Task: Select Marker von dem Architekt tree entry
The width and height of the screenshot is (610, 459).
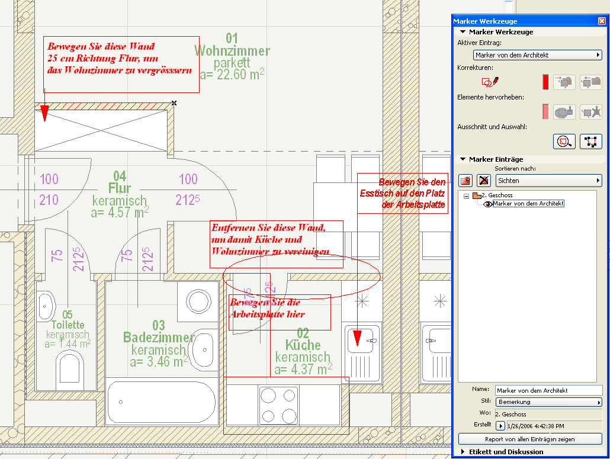Action: (x=528, y=203)
